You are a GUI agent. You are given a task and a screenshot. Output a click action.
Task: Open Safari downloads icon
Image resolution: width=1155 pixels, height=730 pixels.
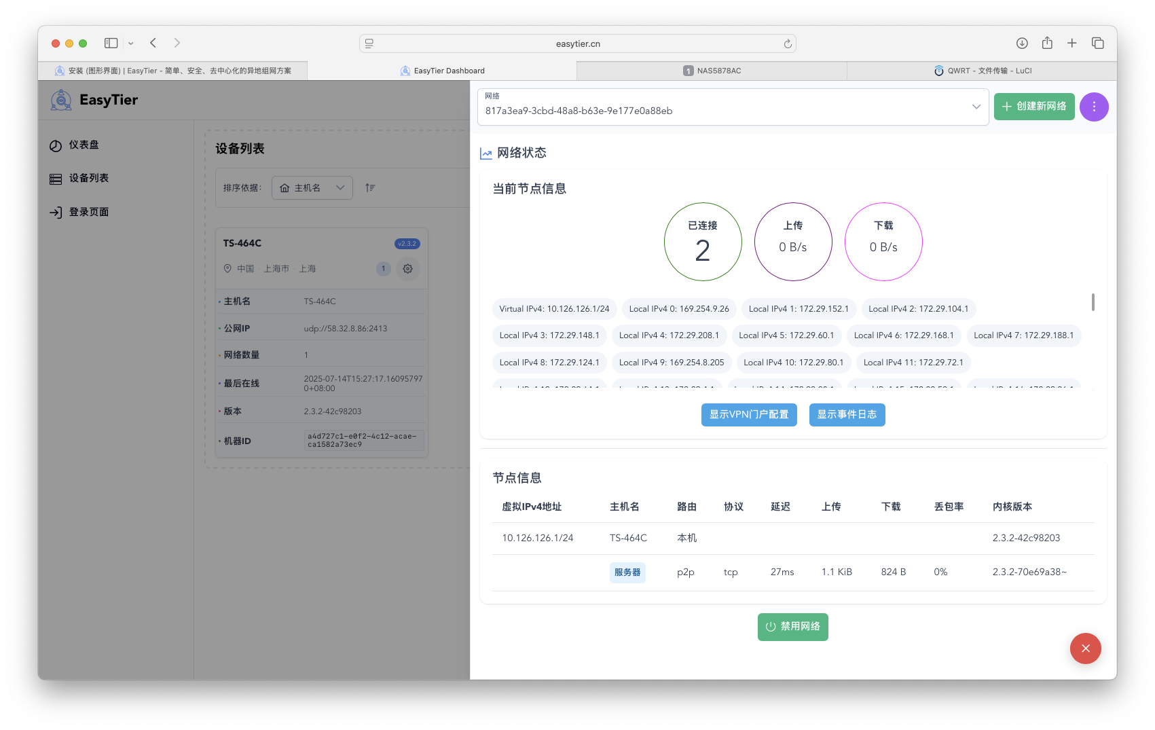[1022, 43]
